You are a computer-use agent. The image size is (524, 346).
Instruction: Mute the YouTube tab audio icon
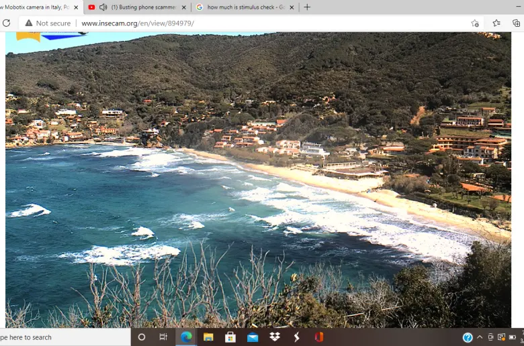pos(103,7)
